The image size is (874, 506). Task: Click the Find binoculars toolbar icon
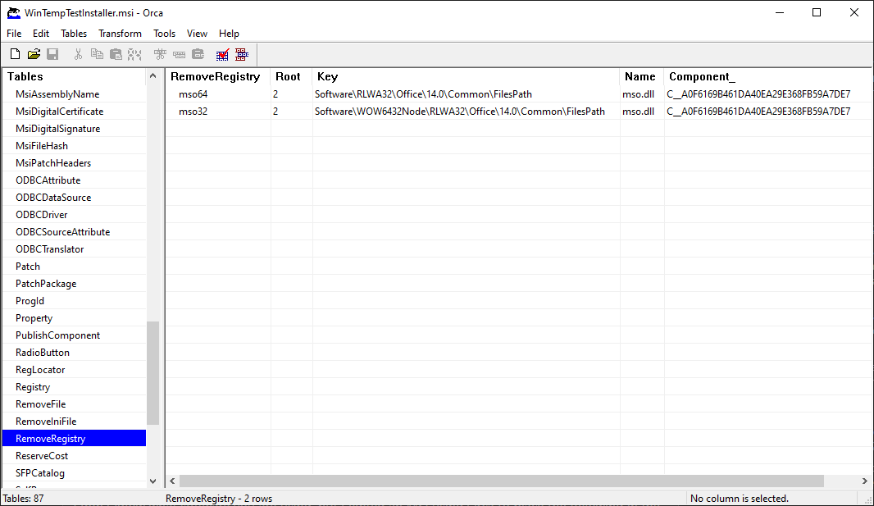pos(134,54)
